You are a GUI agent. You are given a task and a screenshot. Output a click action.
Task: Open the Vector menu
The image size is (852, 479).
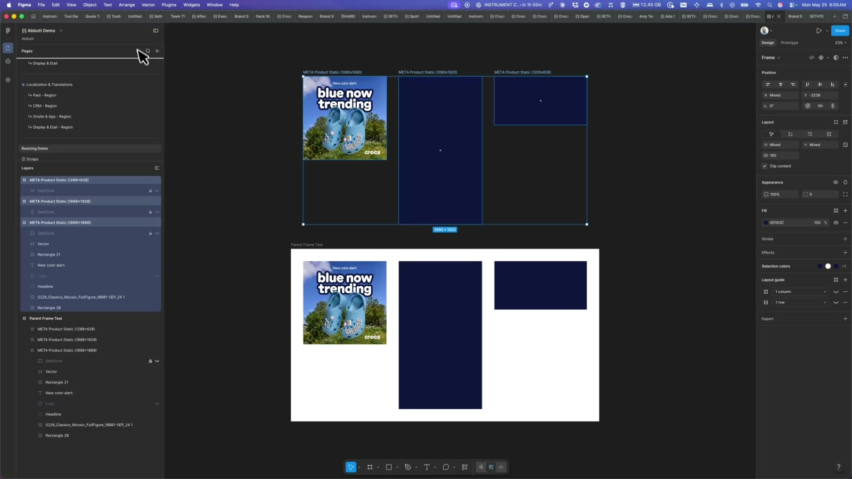coord(148,5)
